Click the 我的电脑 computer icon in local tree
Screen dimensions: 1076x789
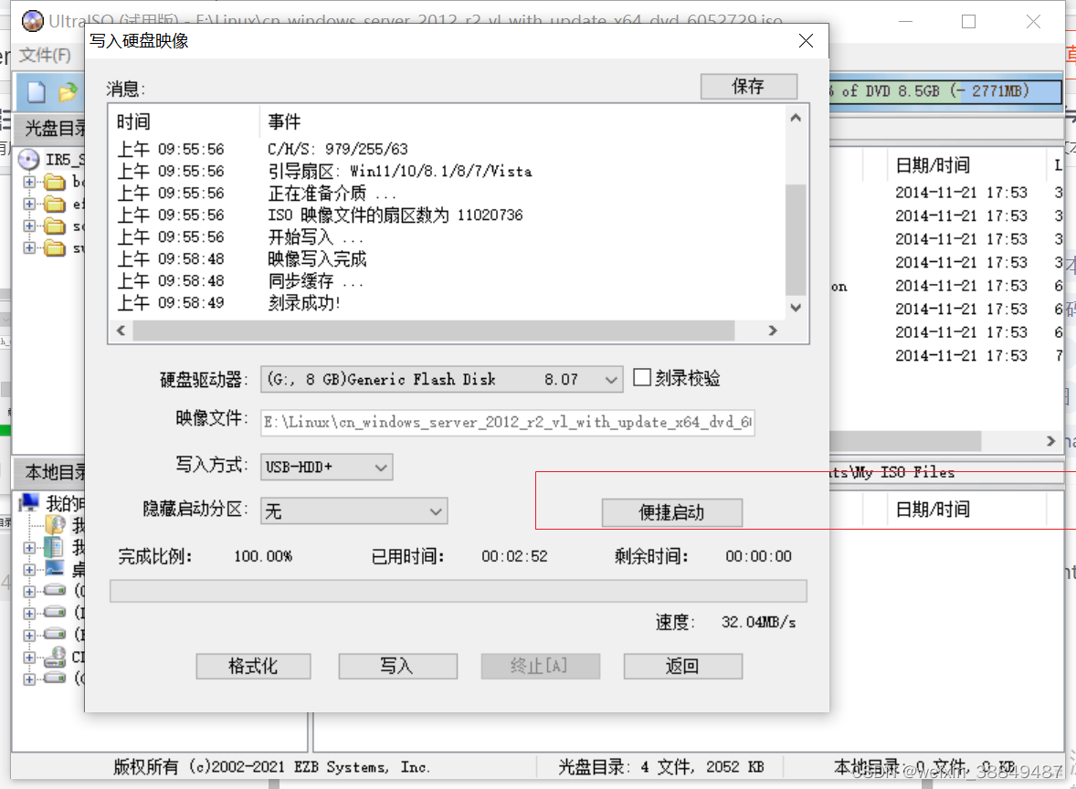[29, 502]
